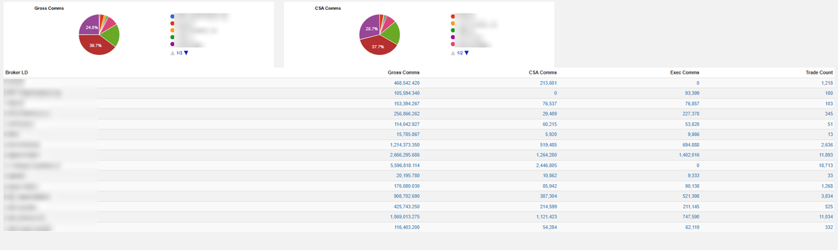Click the 24.8% purple slice in Gross Comms pie

(90, 27)
